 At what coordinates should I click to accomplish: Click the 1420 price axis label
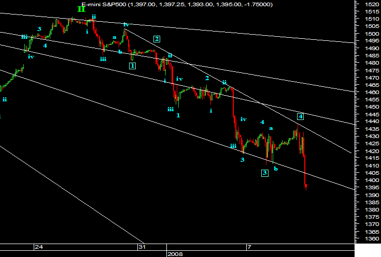click(x=372, y=151)
